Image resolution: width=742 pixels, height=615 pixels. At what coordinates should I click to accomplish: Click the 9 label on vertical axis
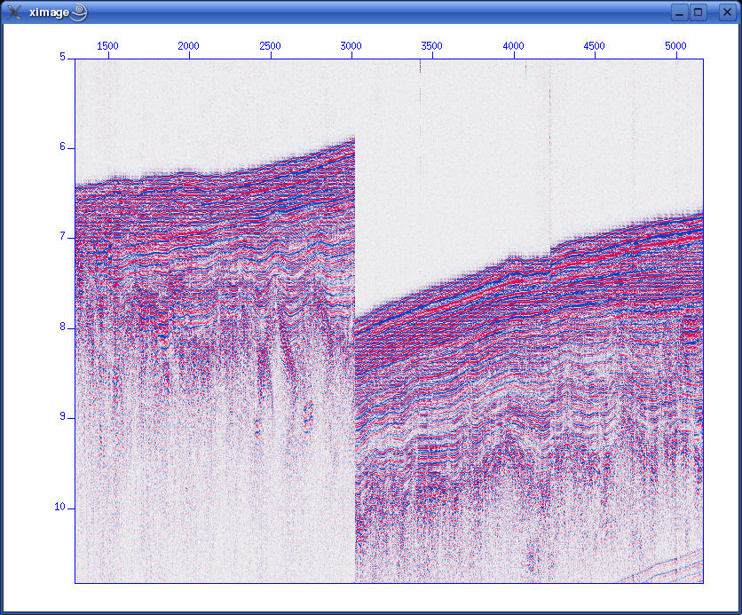click(62, 417)
